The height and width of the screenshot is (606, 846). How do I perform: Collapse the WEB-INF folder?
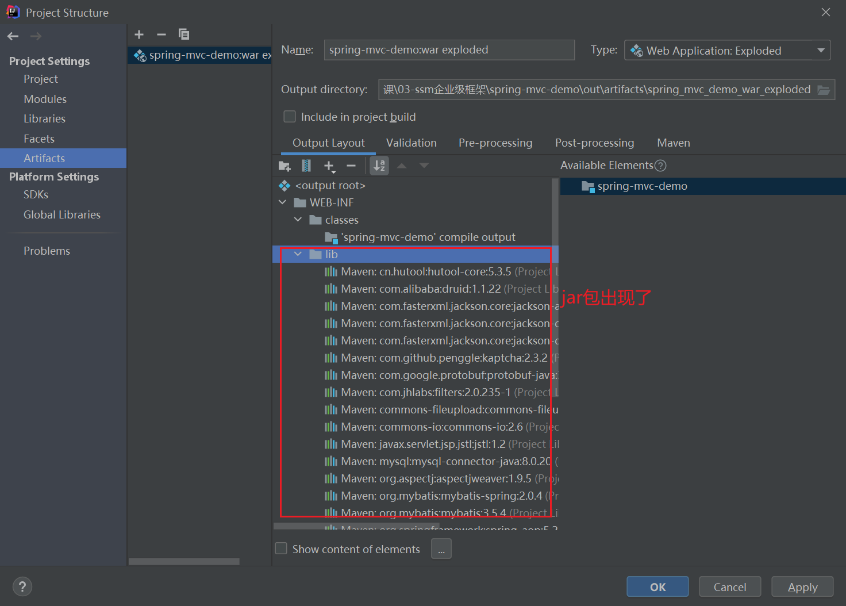(282, 202)
